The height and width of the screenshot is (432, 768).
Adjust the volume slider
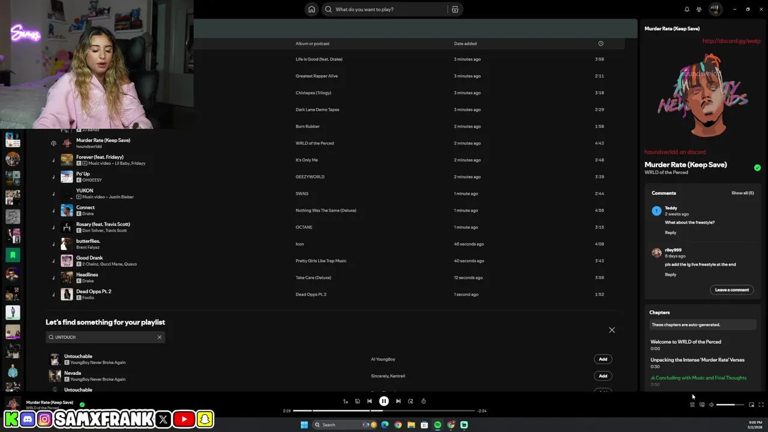point(730,404)
